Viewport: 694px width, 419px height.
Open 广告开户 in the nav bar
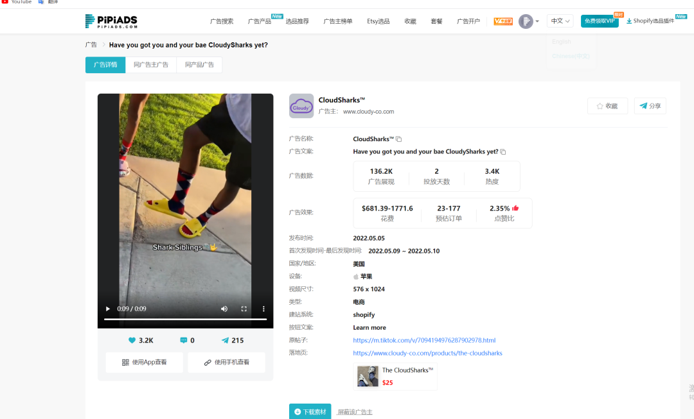coord(468,21)
